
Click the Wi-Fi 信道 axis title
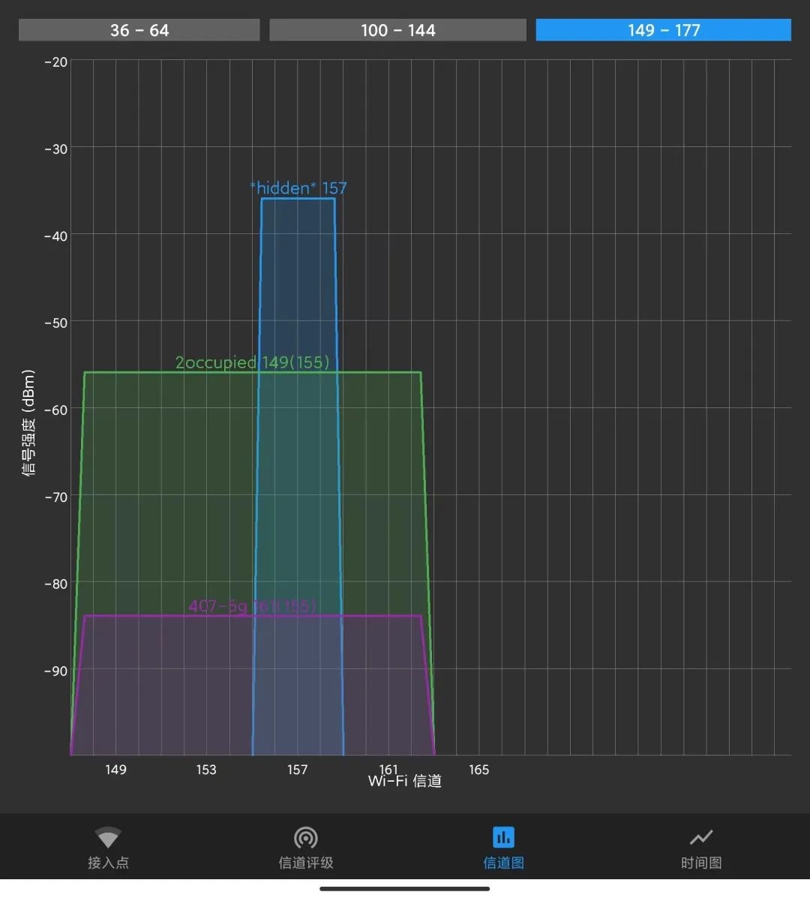click(x=405, y=781)
